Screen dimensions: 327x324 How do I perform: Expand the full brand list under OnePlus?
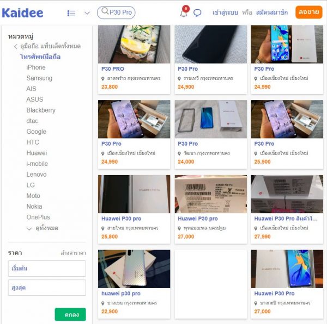point(43,228)
